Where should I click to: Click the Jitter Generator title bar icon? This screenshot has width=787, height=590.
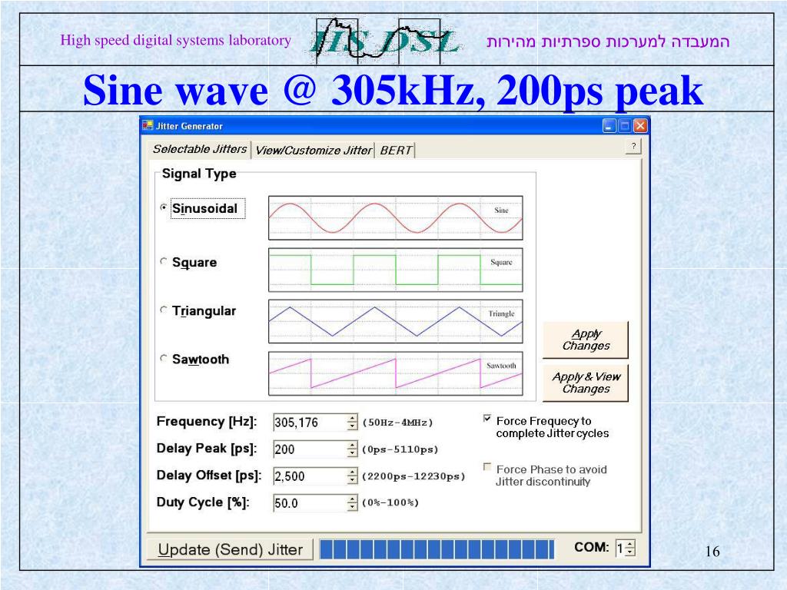tap(148, 125)
